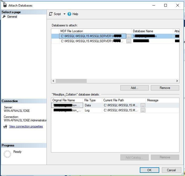185x176 pixels.
Task: Select second MDF File Location row
Action: [x=93, y=41]
